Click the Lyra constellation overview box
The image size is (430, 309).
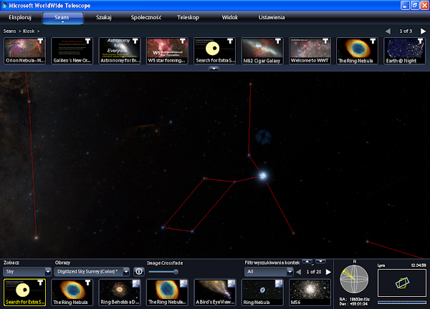(x=402, y=283)
